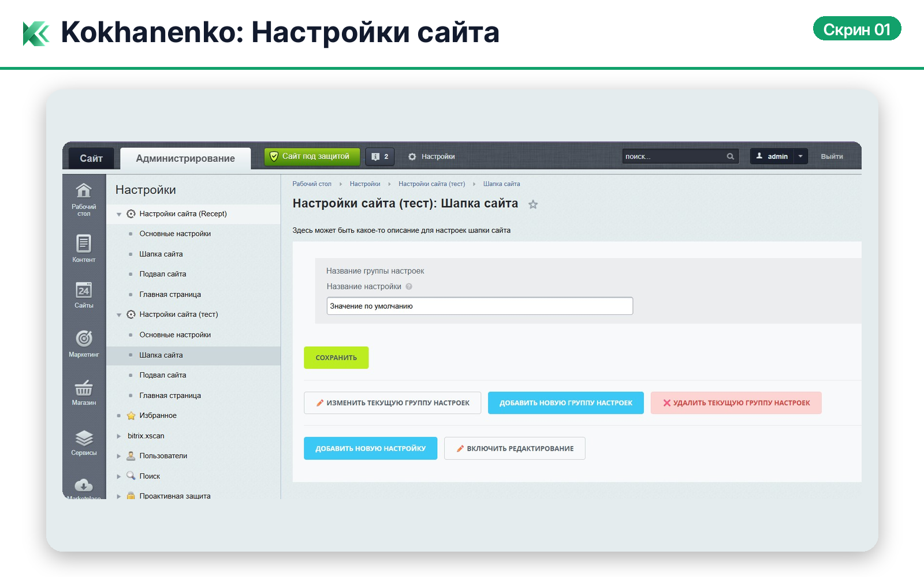Switch to the Администрирование tab
This screenshot has width=924, height=577.
click(185, 158)
